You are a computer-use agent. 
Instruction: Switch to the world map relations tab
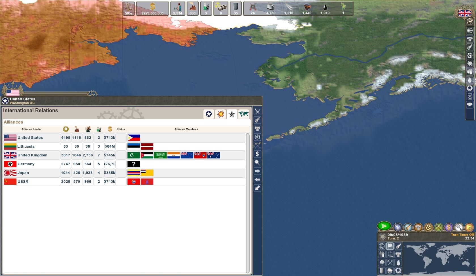[243, 114]
